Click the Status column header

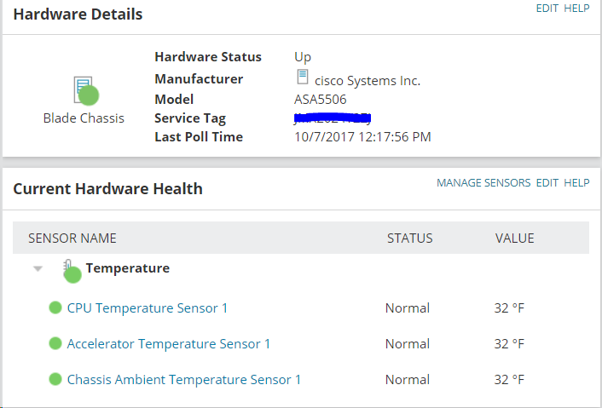pos(410,238)
